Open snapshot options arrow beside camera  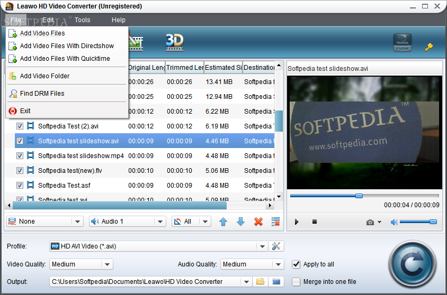tap(379, 222)
